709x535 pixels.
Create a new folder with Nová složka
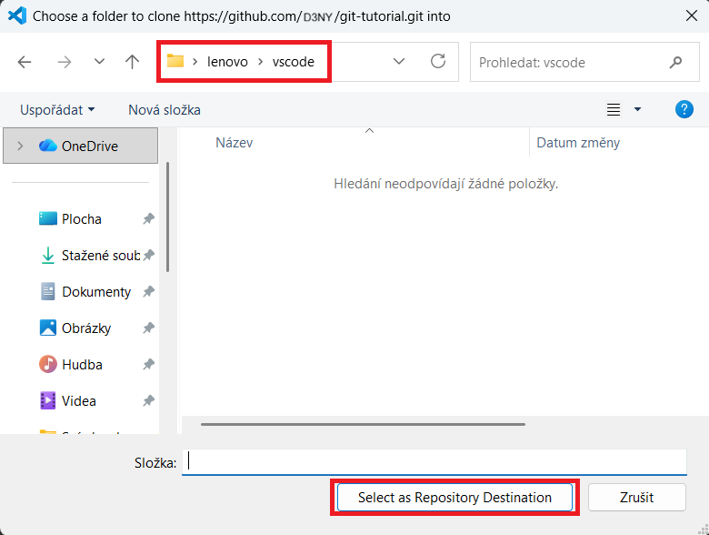165,109
